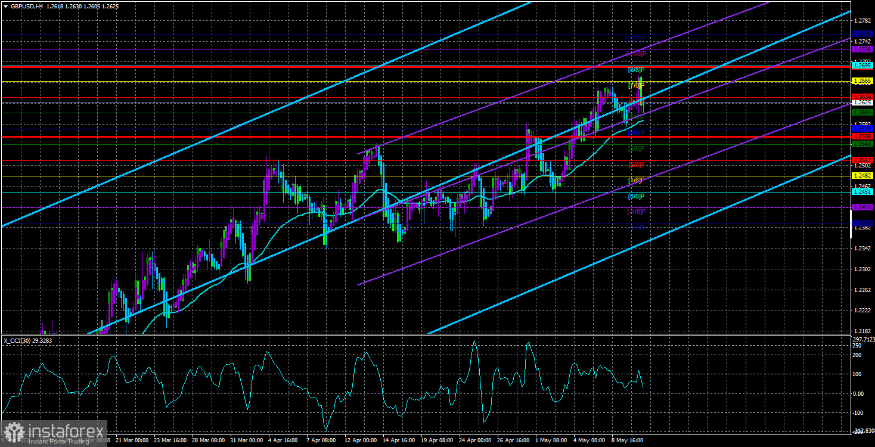Click the cyan 1.2451 price tag
This screenshot has height=447, width=875.
(x=863, y=192)
